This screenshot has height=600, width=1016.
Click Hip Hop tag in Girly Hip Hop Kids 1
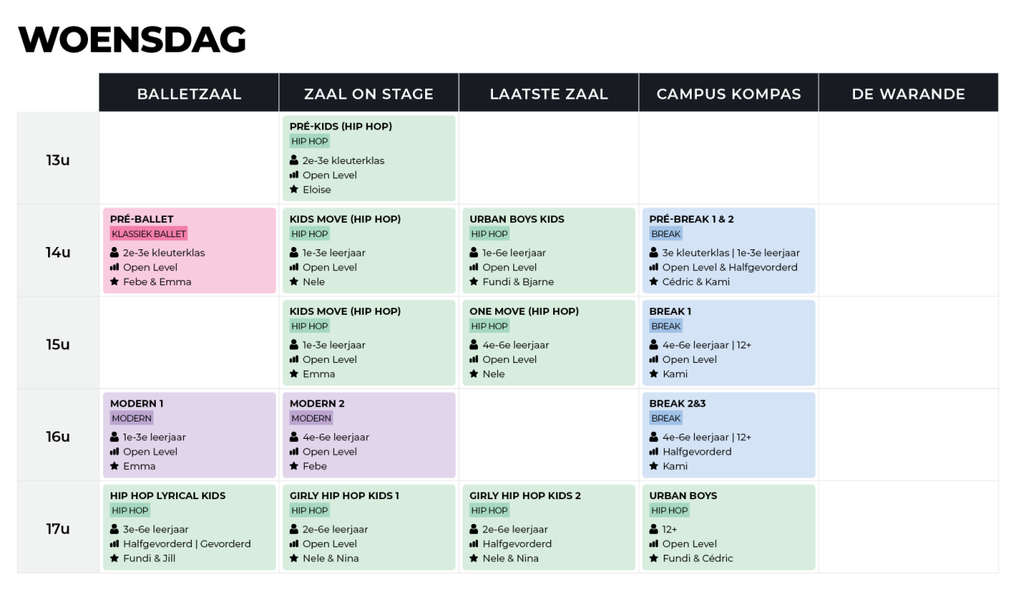pyautogui.click(x=309, y=510)
